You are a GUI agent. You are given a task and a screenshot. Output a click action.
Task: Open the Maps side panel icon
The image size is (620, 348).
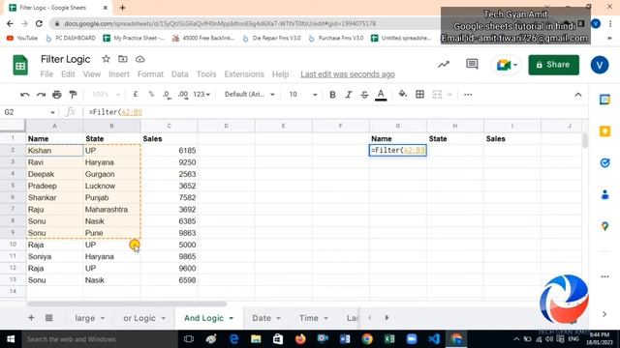click(x=604, y=226)
